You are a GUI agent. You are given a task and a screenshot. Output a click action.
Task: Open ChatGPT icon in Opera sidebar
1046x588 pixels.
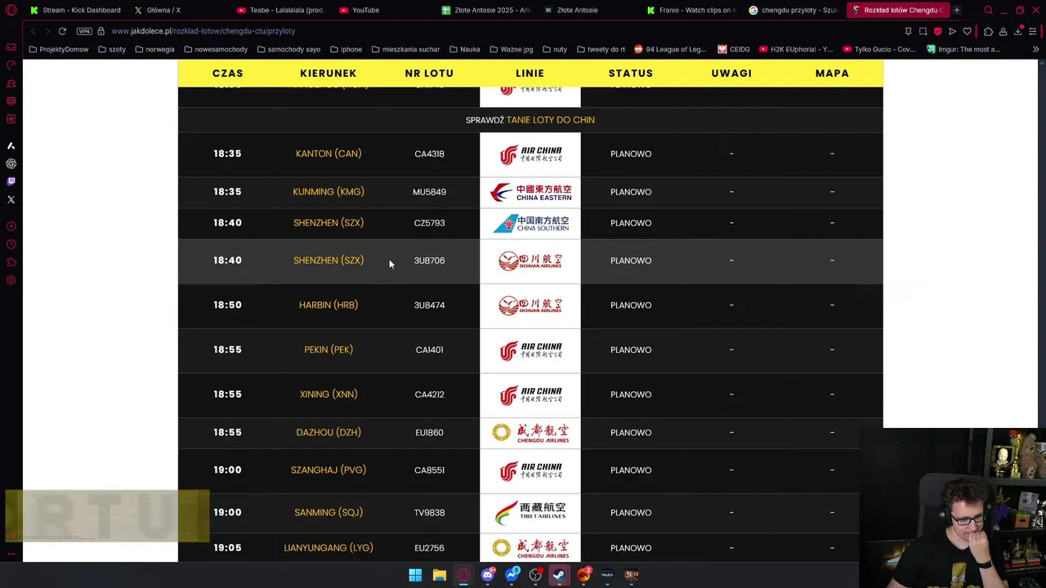(x=11, y=163)
